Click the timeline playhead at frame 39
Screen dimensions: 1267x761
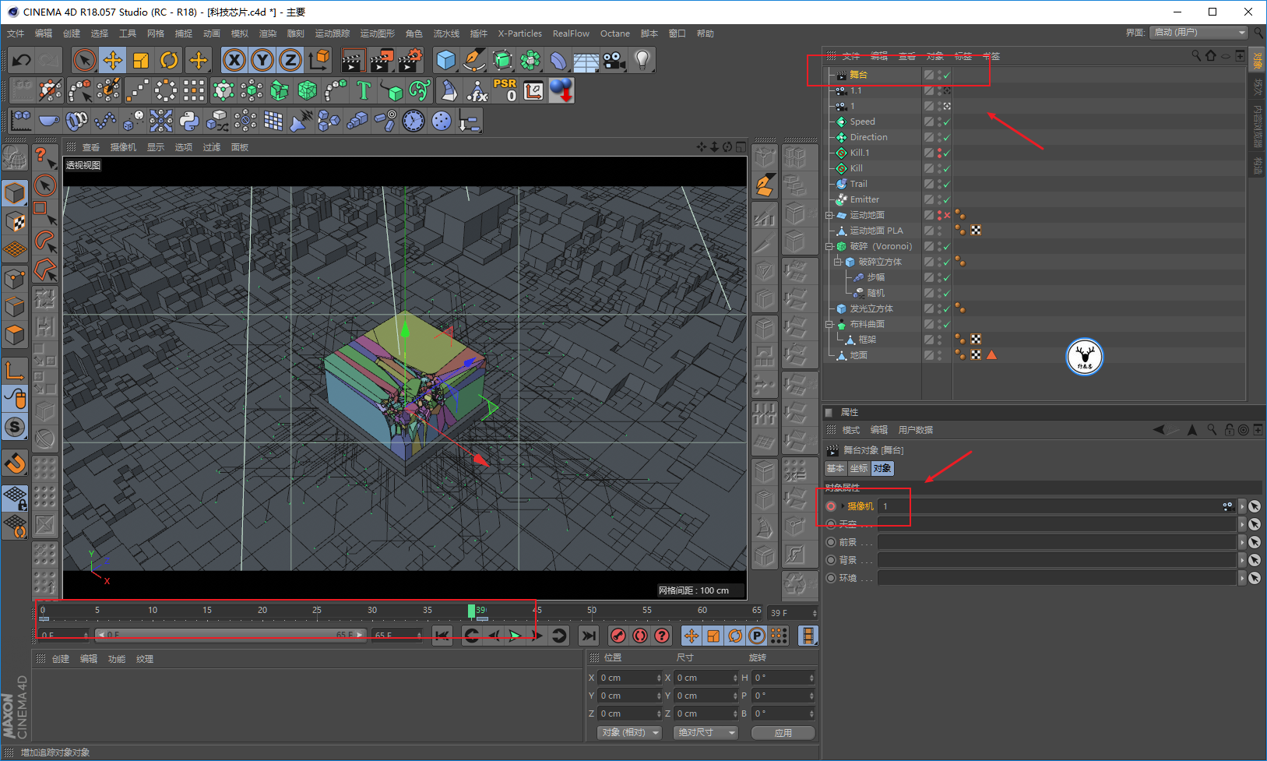472,611
